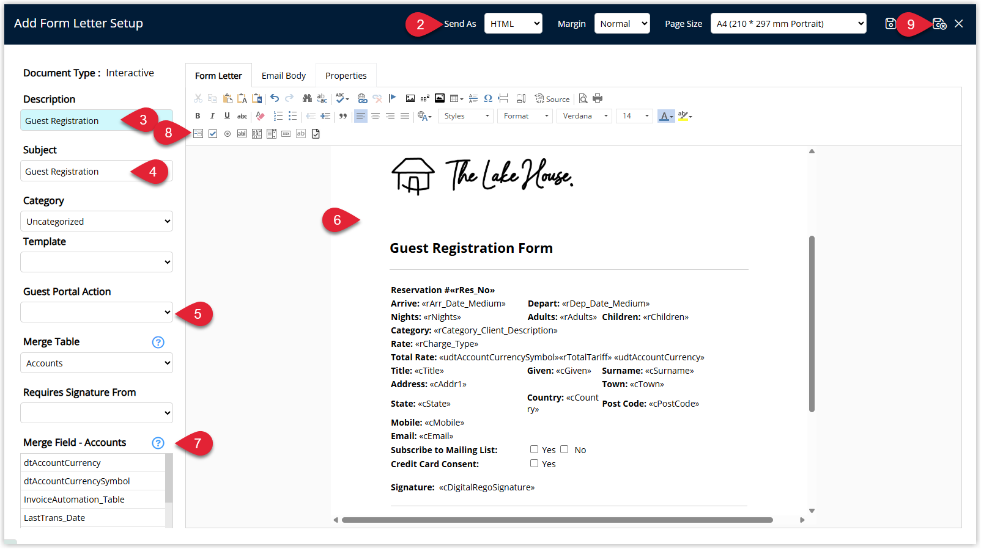Check No for Subscribe to Mailing List

[564, 449]
